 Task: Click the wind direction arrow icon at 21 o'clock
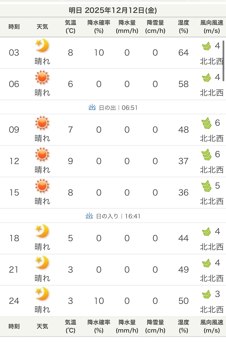pos(206,263)
